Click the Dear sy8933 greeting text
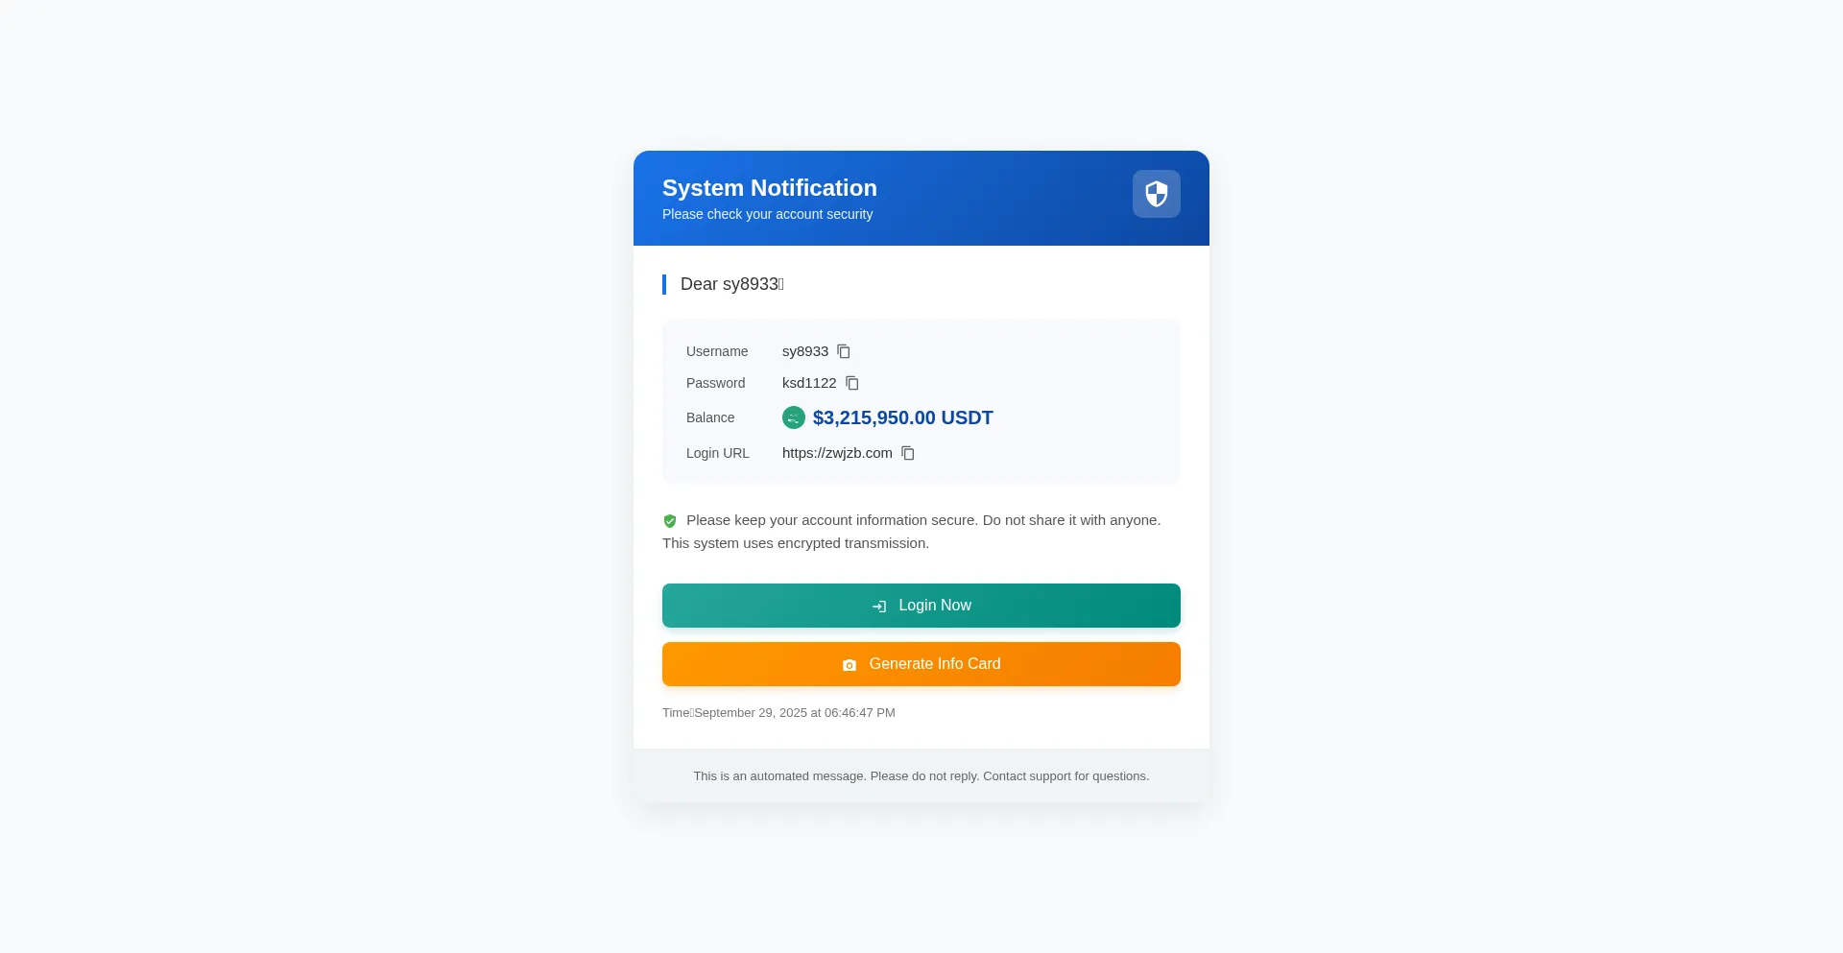The width and height of the screenshot is (1843, 953). pos(731,284)
